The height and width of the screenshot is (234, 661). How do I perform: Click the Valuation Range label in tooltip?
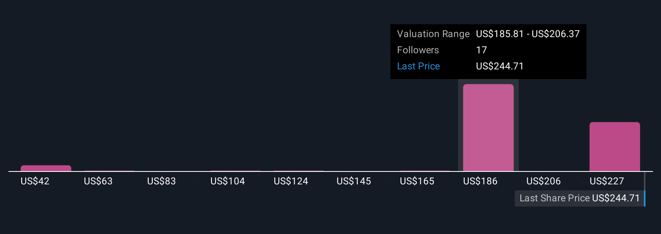(x=433, y=34)
